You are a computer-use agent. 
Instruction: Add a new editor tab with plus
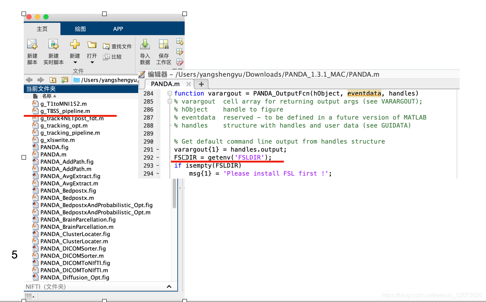click(201, 84)
